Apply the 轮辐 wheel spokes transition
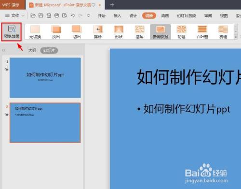Image resolution: width=241 pixels, height=189 pixels. 181,32
